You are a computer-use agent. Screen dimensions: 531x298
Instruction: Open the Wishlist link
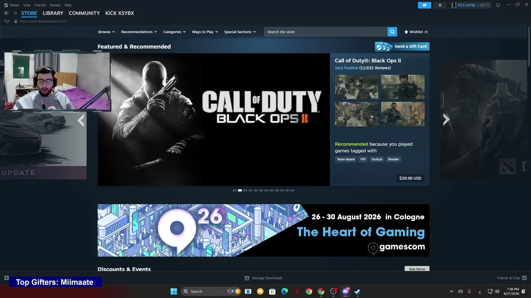coord(416,32)
